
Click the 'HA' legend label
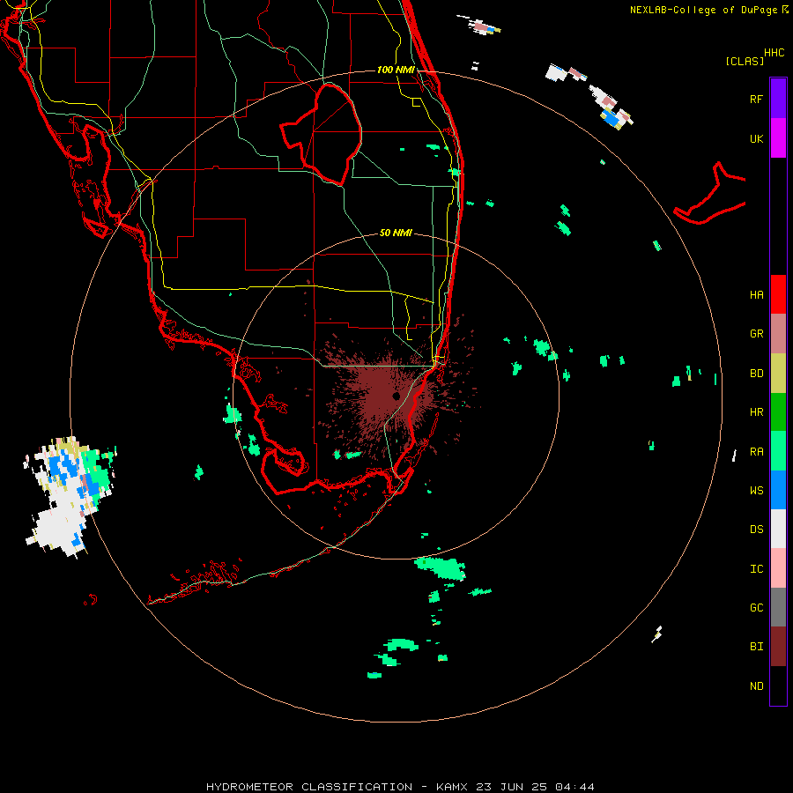[x=756, y=294]
